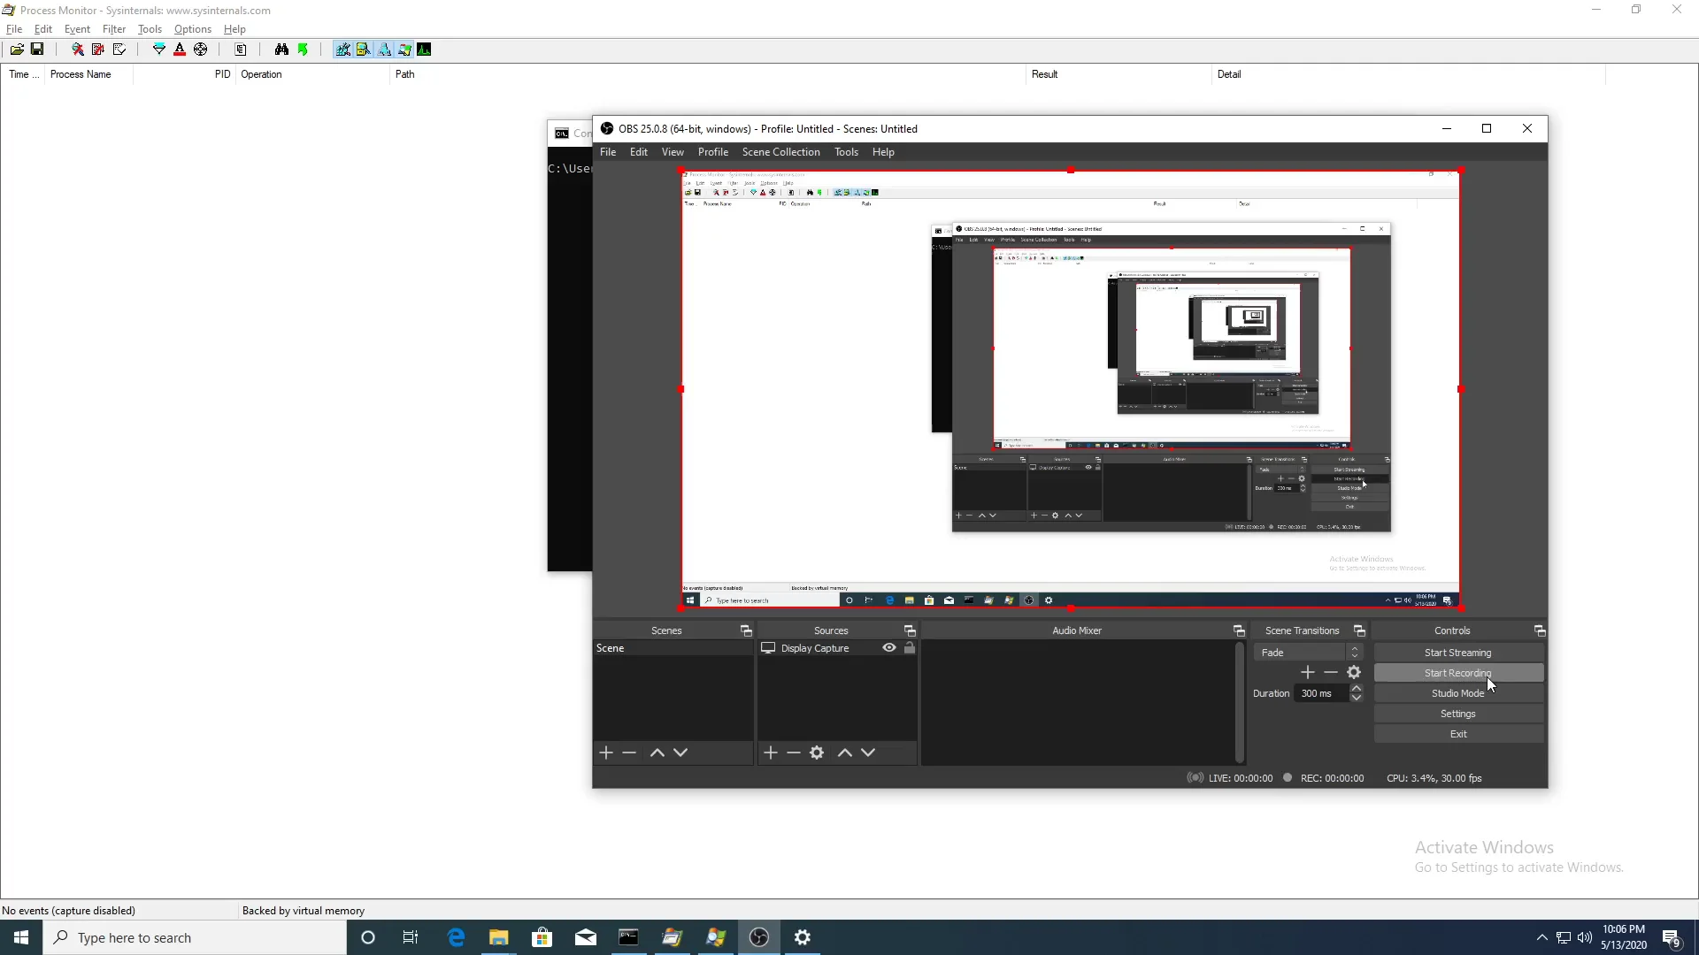Click the Highlight toolbar icon
The width and height of the screenshot is (1699, 955).
click(180, 50)
